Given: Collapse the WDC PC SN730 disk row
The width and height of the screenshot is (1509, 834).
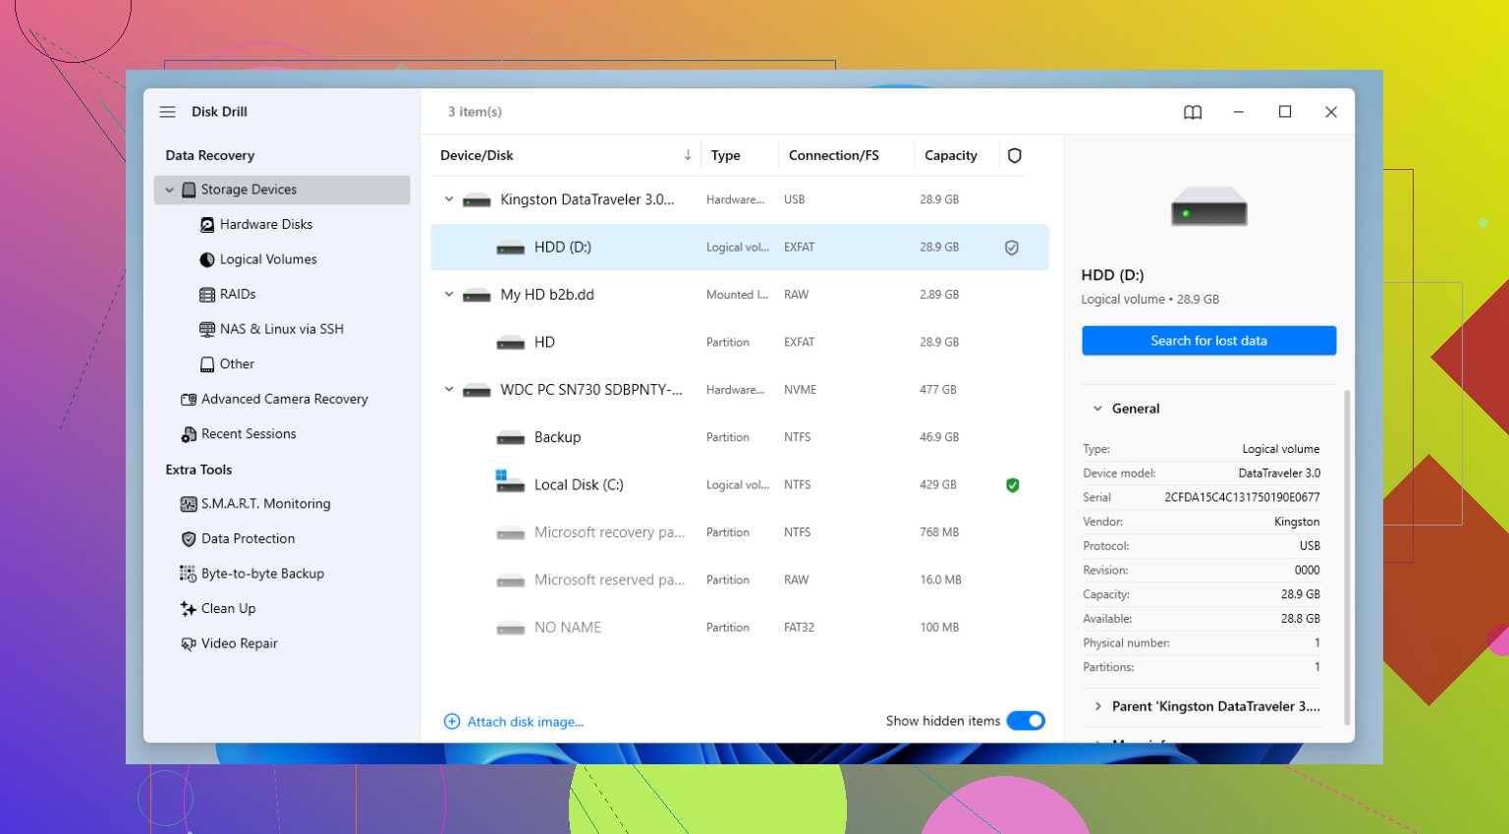Looking at the screenshot, I should point(449,390).
